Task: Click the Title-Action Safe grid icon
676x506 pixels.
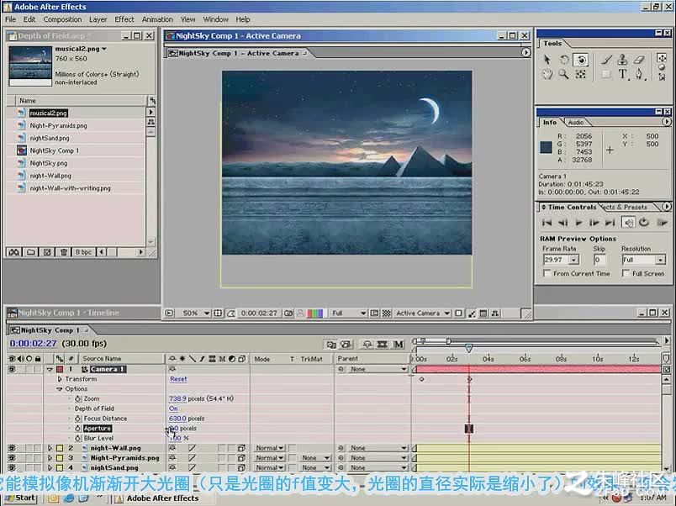Action: (x=218, y=314)
